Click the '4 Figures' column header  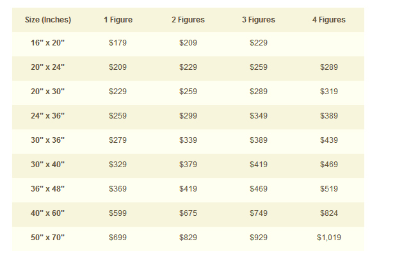329,20
